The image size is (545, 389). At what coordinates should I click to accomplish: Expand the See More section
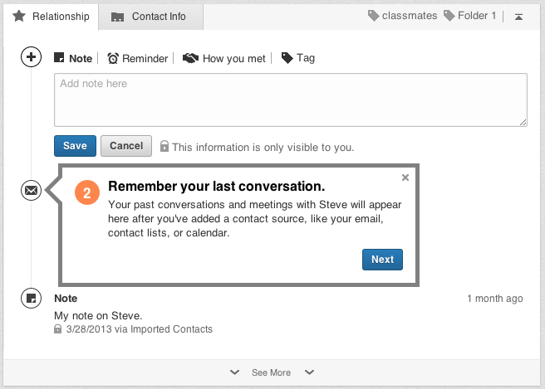click(271, 372)
